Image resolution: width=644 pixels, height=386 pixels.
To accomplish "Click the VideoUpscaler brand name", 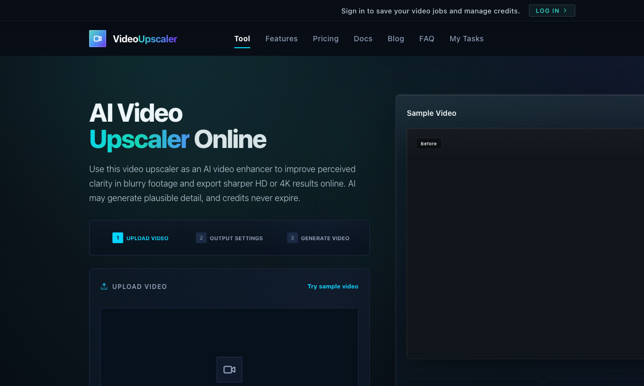I will [145, 39].
